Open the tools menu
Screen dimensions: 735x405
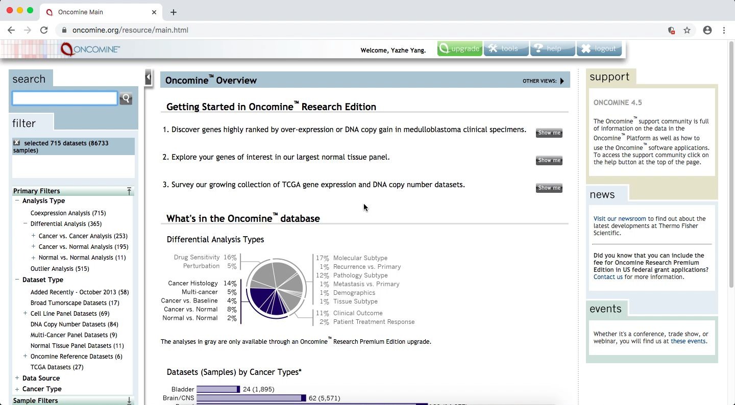pyautogui.click(x=506, y=48)
